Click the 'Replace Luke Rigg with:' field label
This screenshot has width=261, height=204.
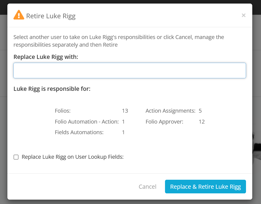(46, 57)
